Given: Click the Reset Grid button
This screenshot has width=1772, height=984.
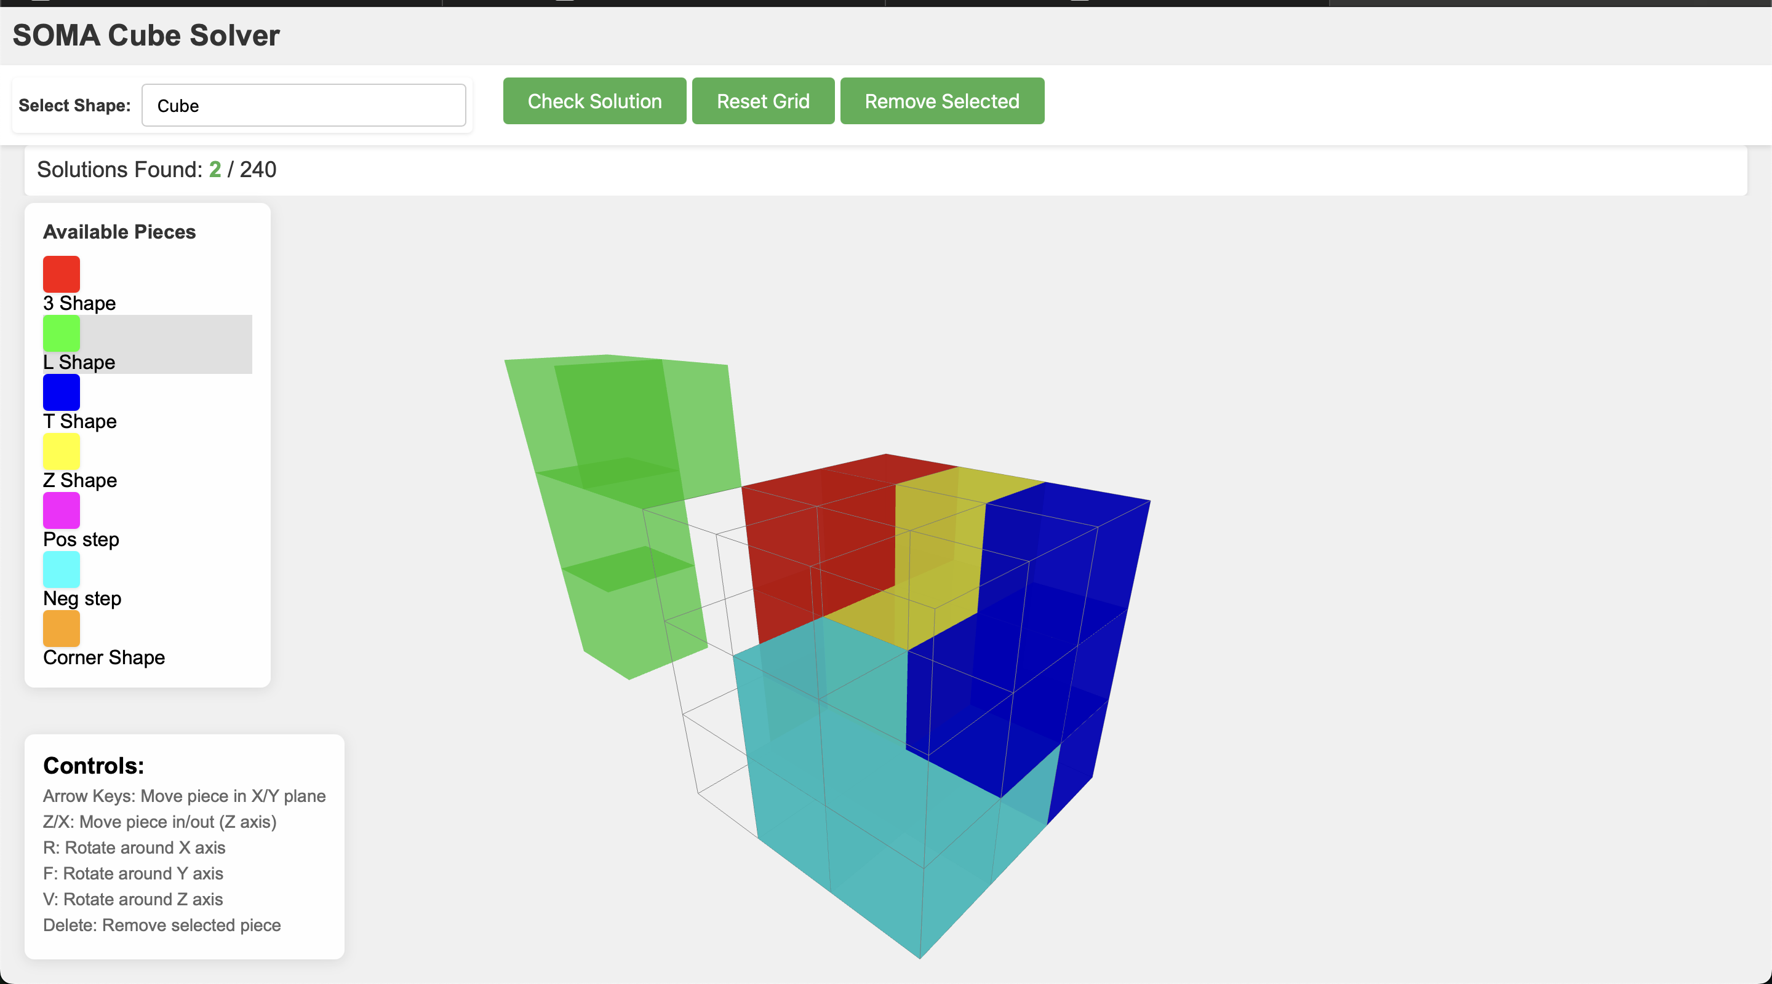Looking at the screenshot, I should pyautogui.click(x=763, y=101).
